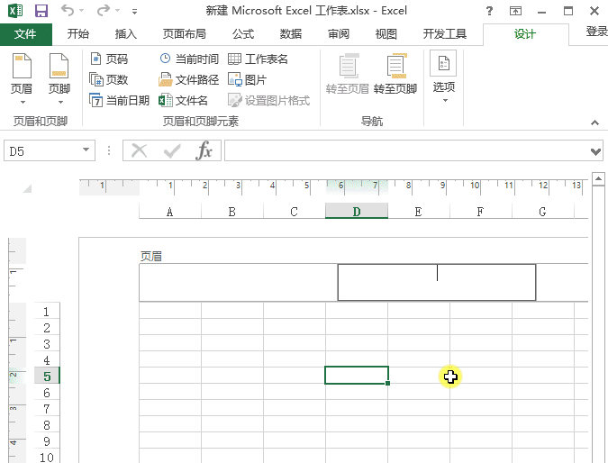Open the 页眉 header presets dropdown
The width and height of the screenshot is (608, 463).
pos(22,78)
